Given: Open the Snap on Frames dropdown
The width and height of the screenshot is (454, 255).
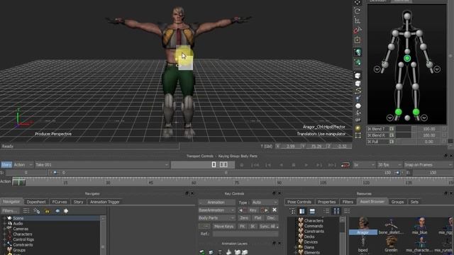Looking at the screenshot, I should coord(428,165).
